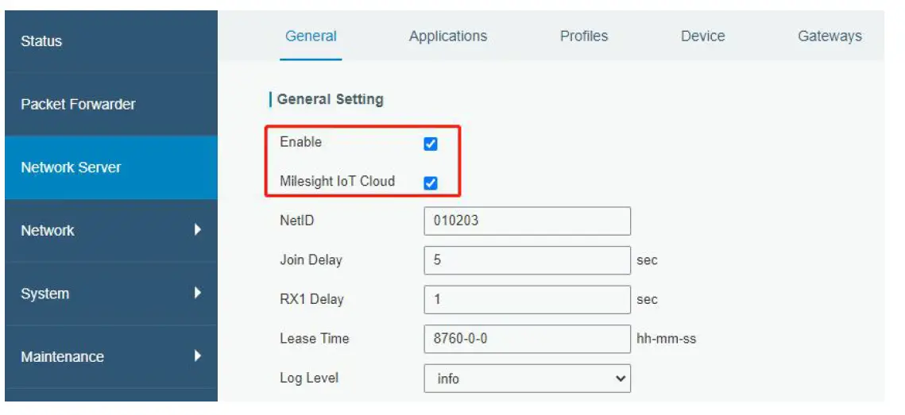Open the Status sidebar page
The width and height of the screenshot is (905, 415).
pyautogui.click(x=41, y=41)
